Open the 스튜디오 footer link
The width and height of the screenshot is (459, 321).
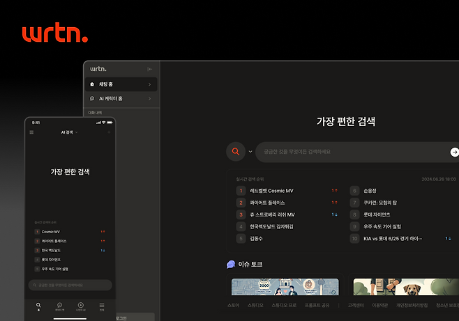click(x=255, y=305)
